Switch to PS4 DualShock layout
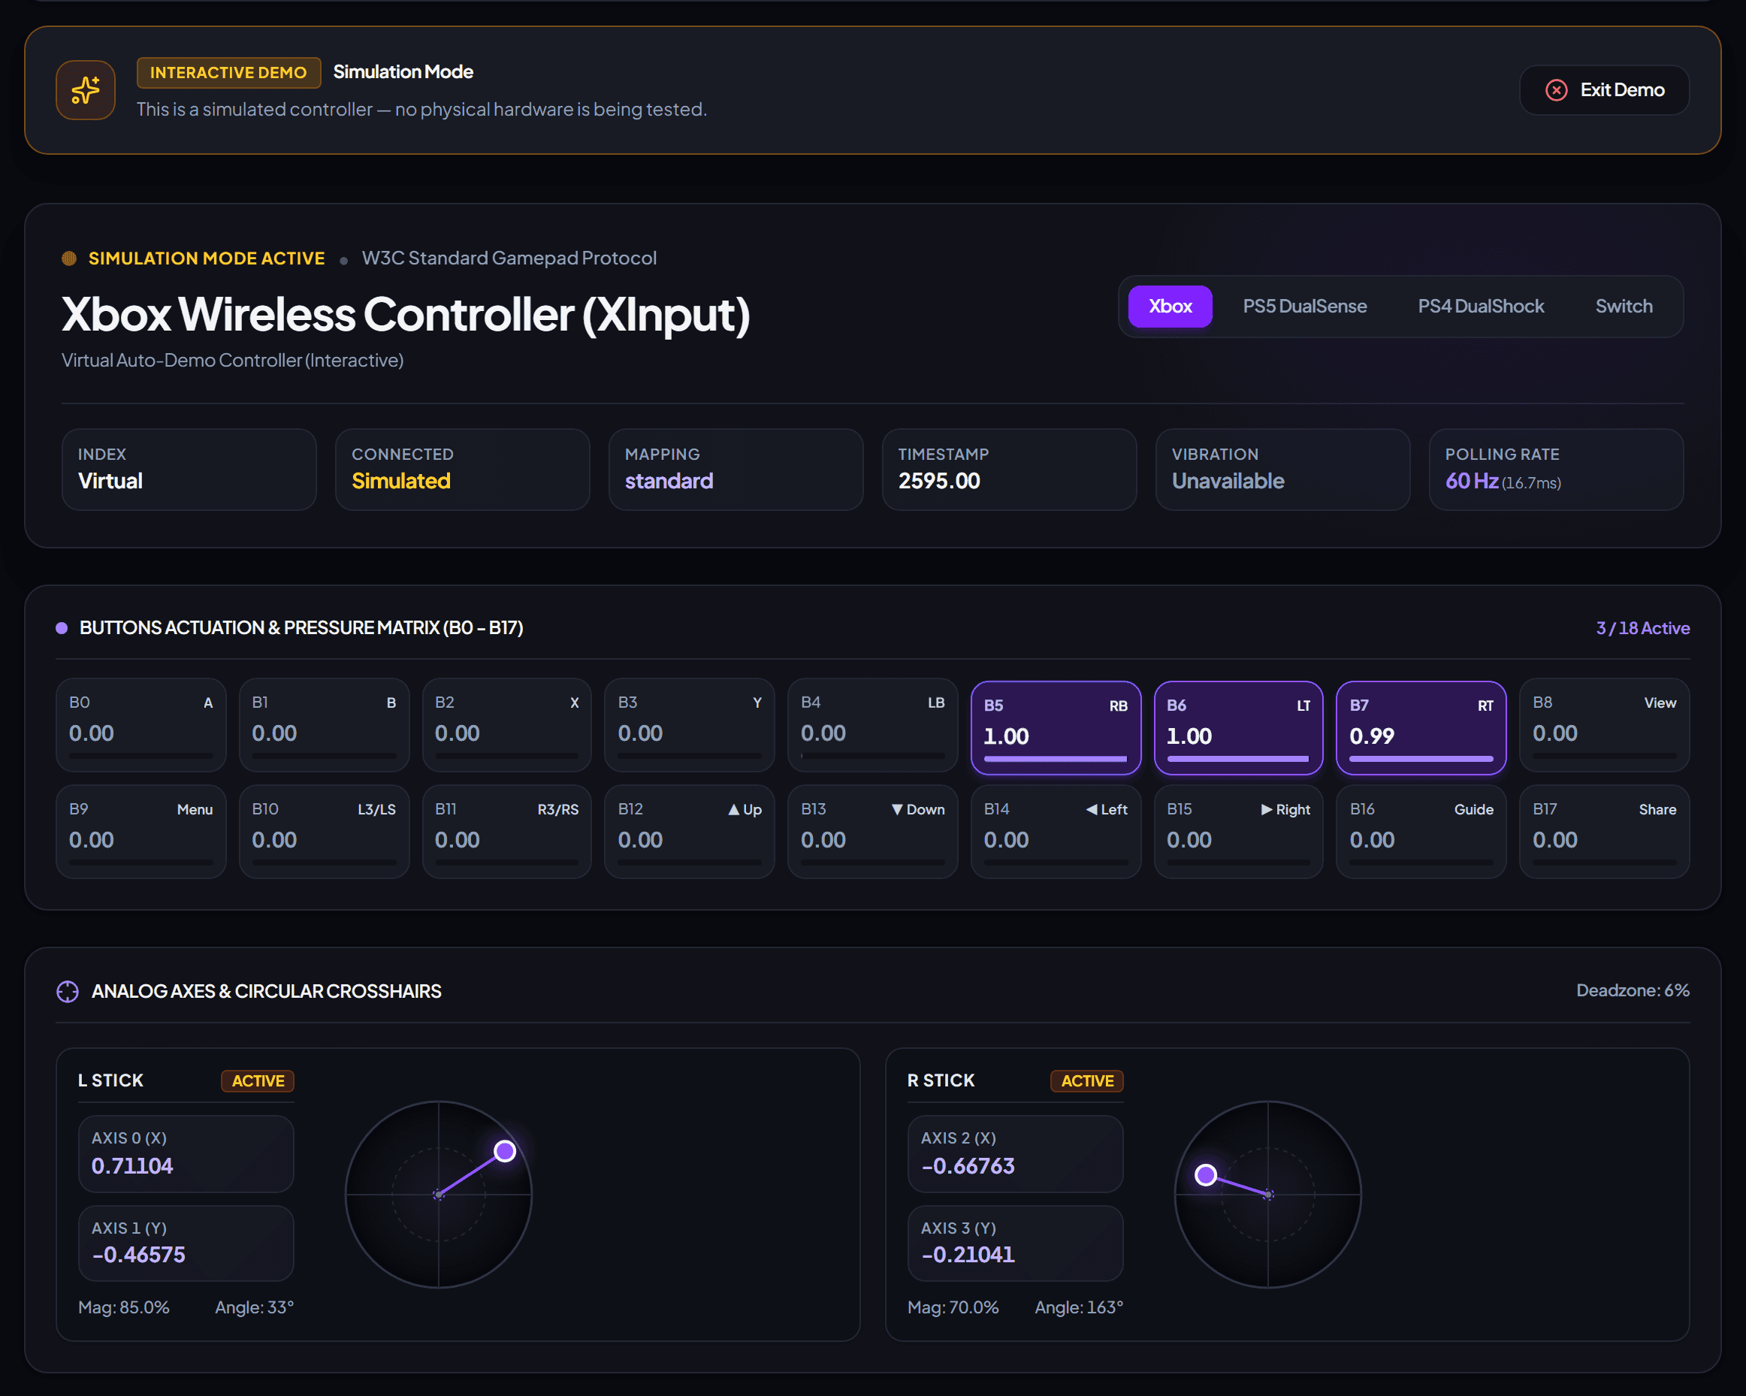1746x1396 pixels. [x=1480, y=306]
